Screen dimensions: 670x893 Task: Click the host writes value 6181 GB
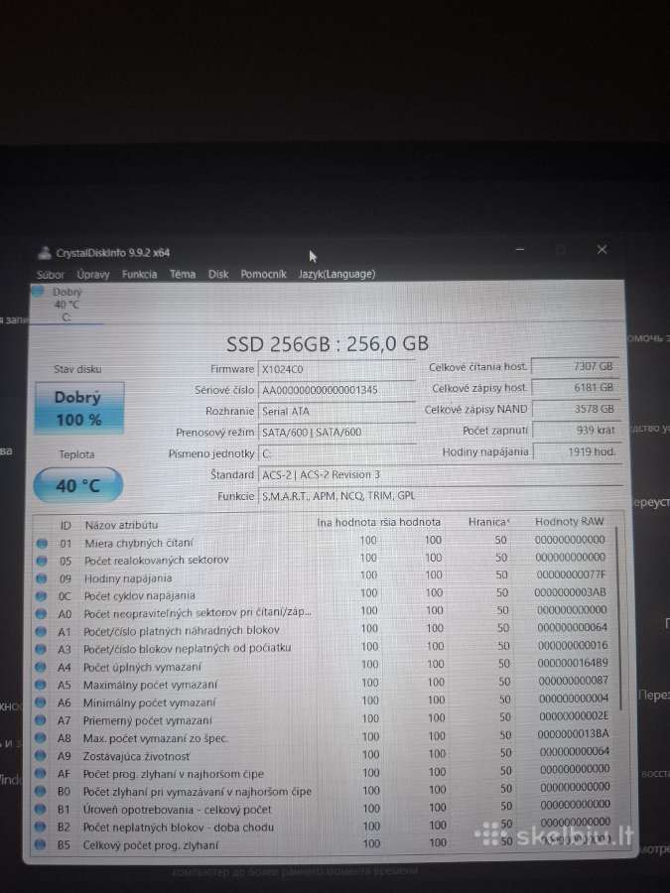point(575,388)
